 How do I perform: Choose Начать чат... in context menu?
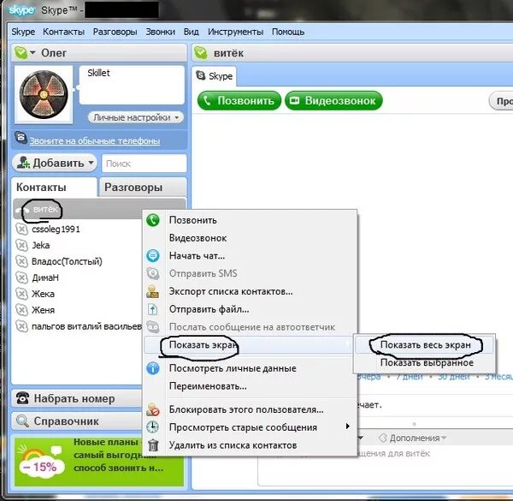[251, 255]
